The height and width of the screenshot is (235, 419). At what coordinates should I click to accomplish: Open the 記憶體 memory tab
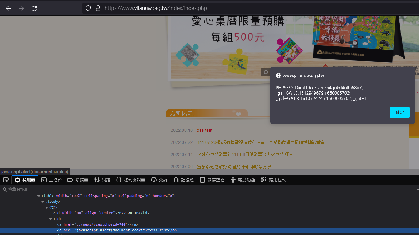click(183, 180)
